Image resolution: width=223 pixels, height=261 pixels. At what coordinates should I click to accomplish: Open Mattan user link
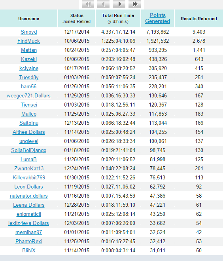point(29,50)
